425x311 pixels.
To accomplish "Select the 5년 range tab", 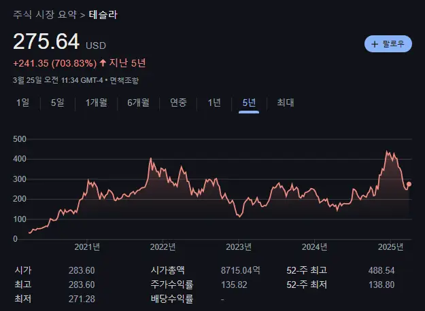I will tap(249, 103).
